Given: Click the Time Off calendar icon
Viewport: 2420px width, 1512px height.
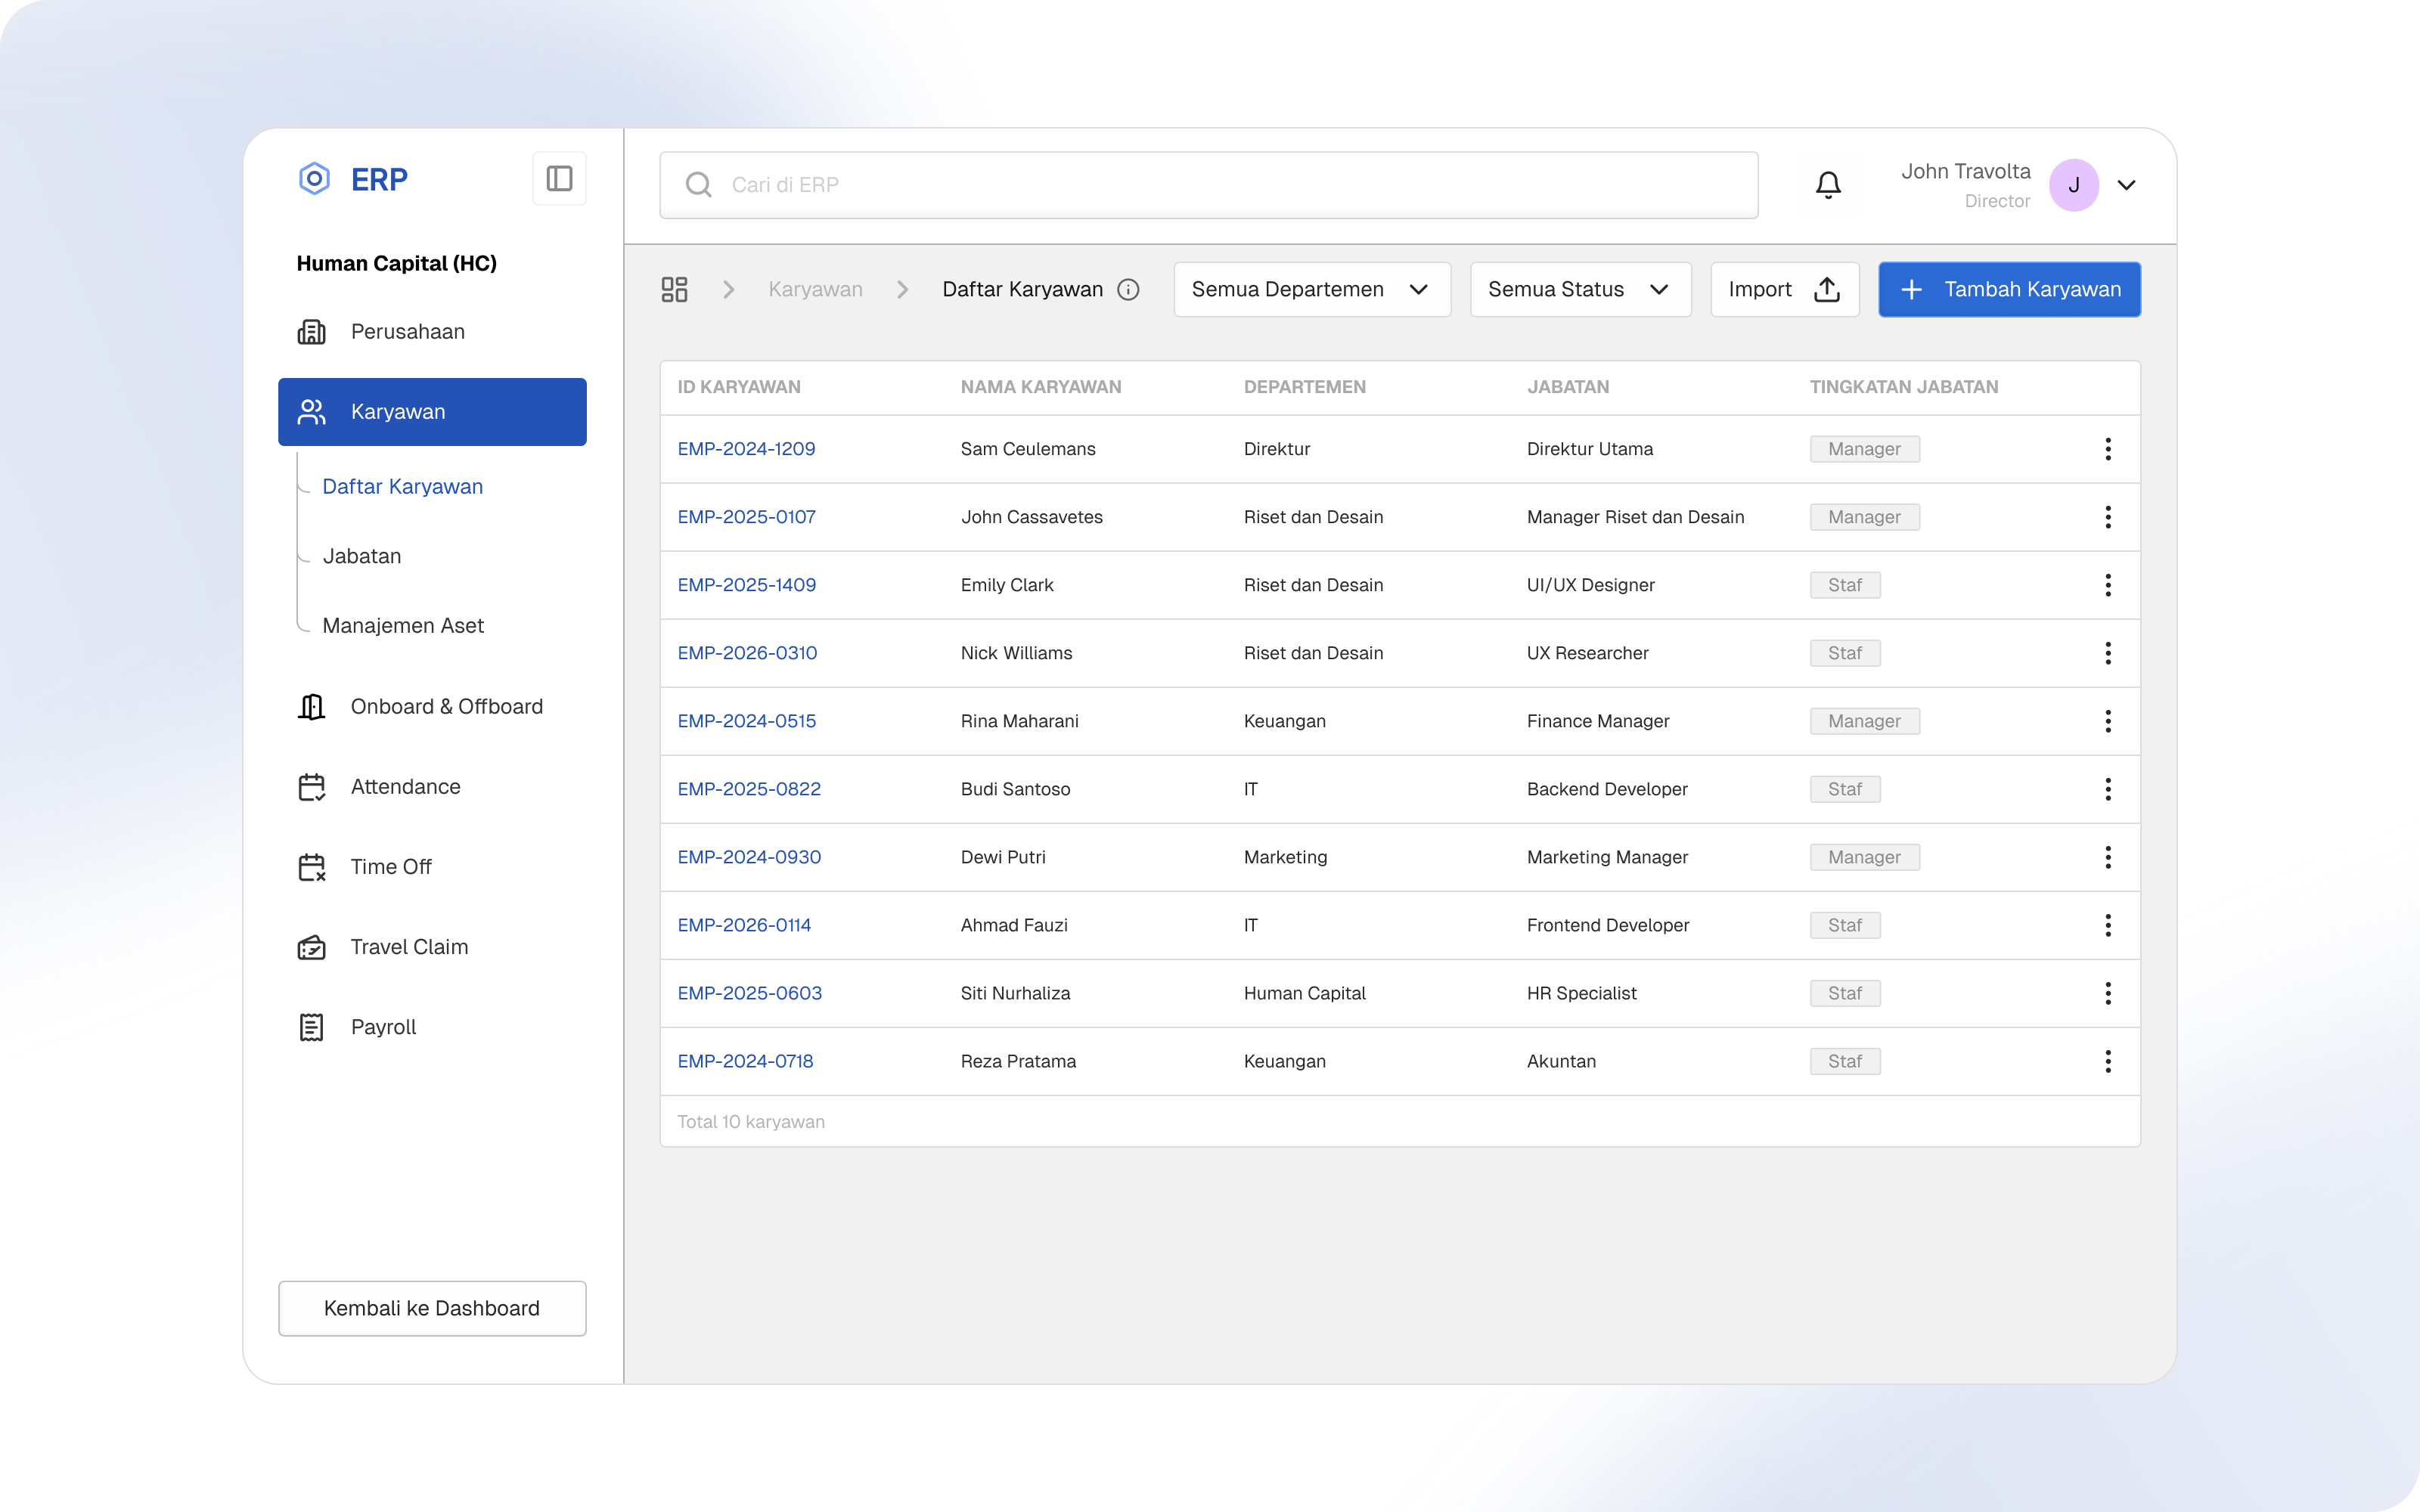Looking at the screenshot, I should 312,867.
